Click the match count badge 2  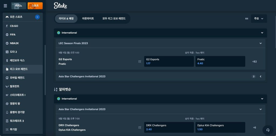tap(254, 77)
